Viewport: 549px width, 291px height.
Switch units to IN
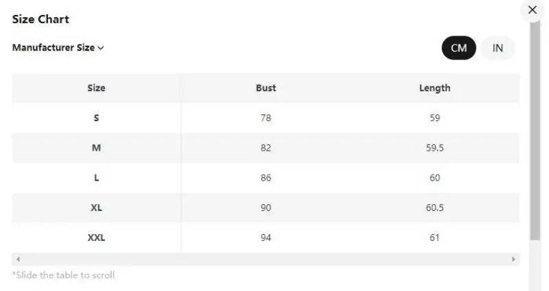coord(498,48)
